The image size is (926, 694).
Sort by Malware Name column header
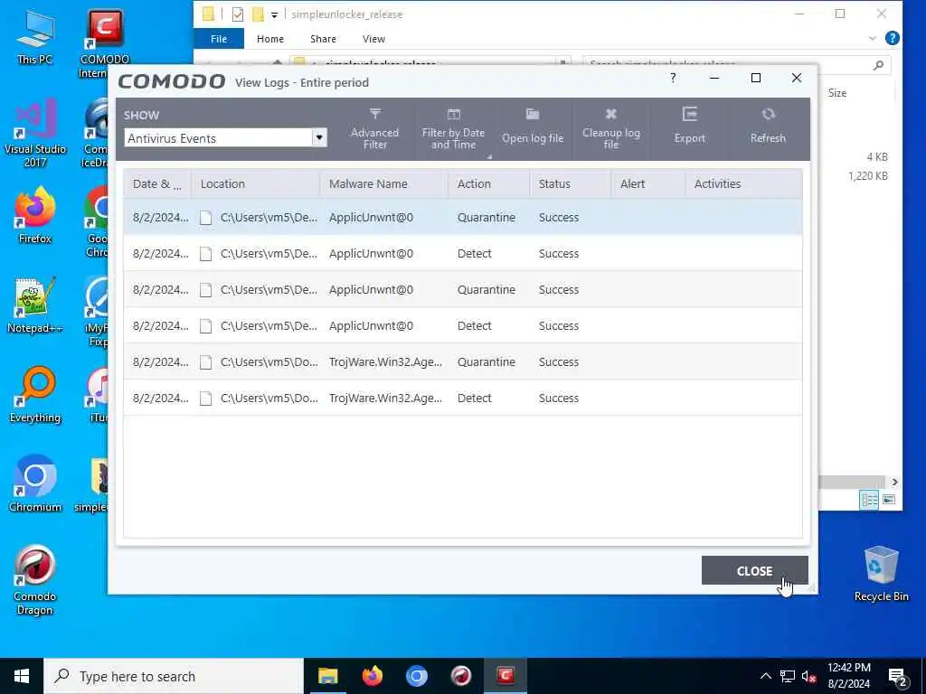(x=383, y=183)
